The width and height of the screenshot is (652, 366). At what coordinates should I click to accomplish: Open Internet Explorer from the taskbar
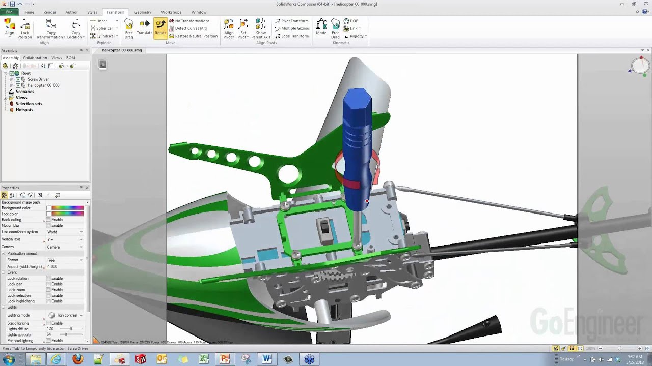[56, 359]
